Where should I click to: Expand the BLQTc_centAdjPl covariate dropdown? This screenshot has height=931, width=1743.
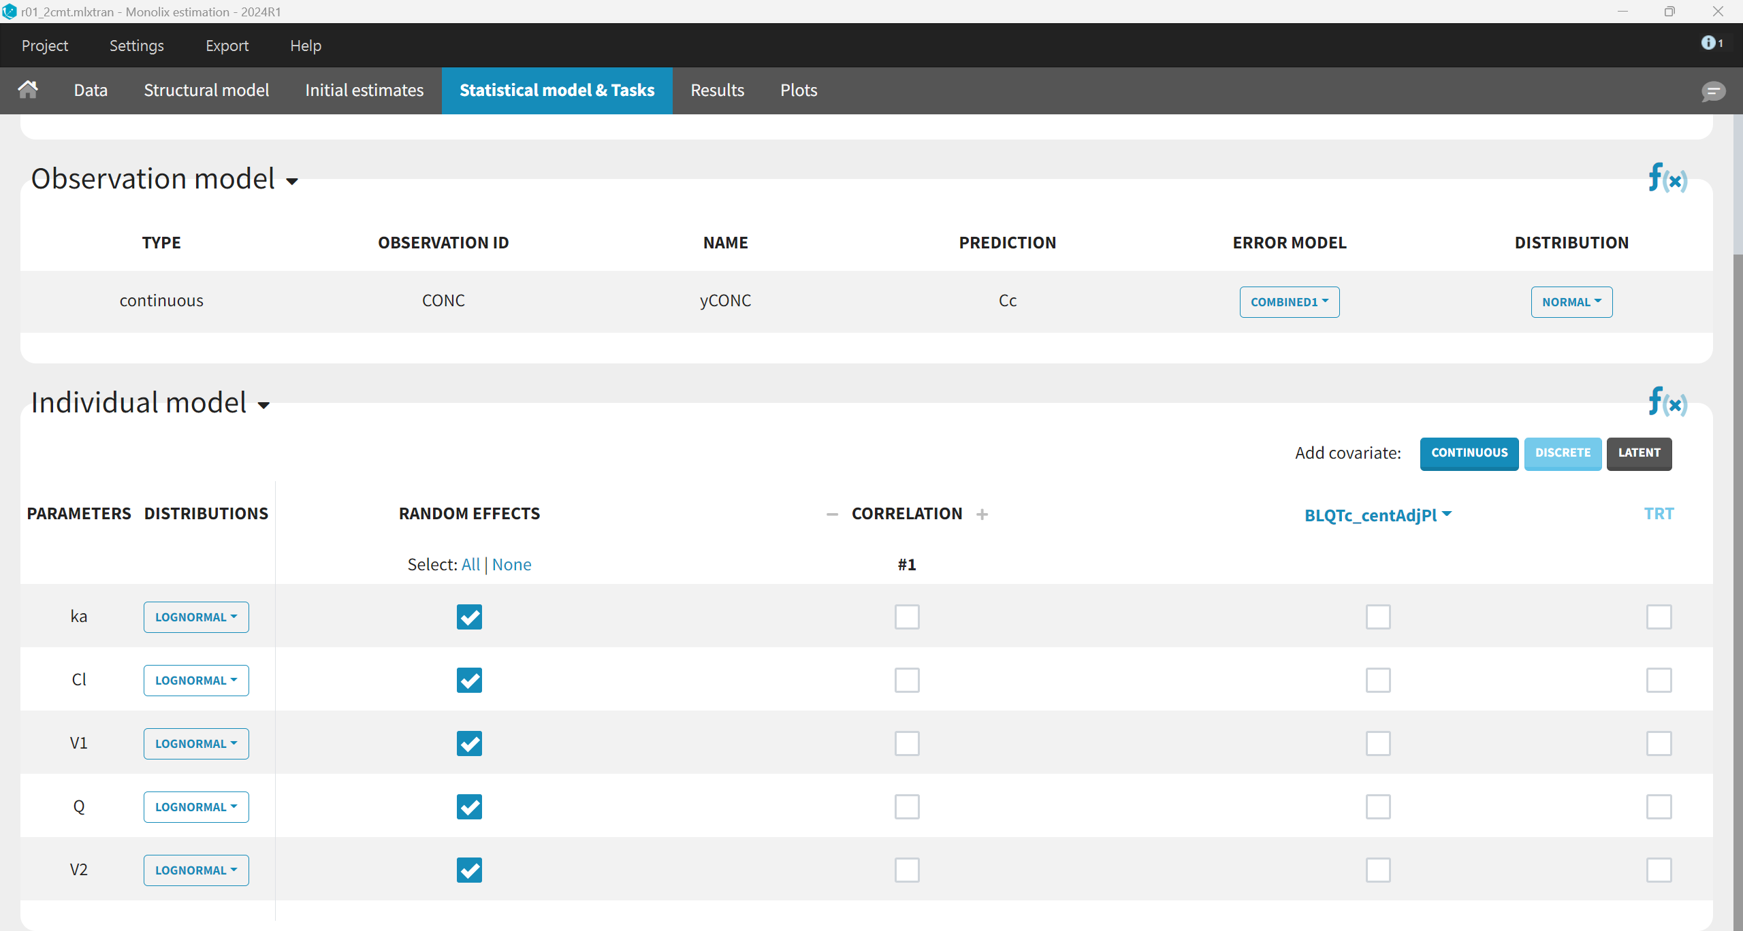pos(1378,515)
